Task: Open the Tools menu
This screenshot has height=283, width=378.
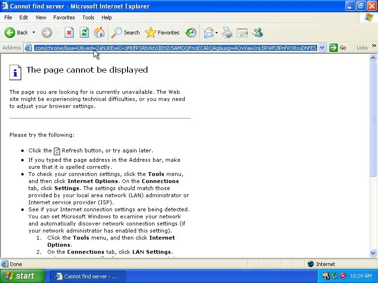Action: click(x=88, y=17)
